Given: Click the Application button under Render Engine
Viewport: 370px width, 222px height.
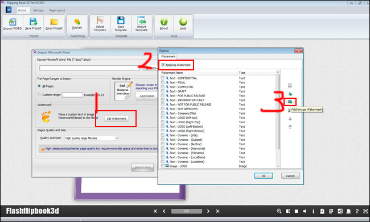Looking at the screenshot, I should (147, 96).
